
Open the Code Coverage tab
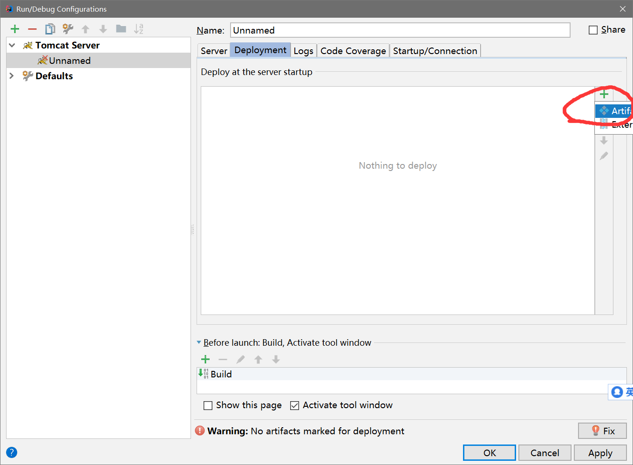pos(353,51)
